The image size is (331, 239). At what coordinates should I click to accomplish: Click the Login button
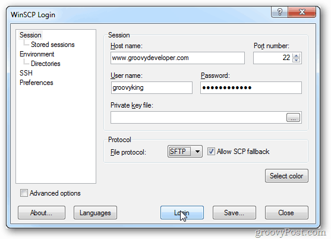point(182,213)
